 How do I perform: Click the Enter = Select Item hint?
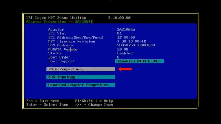(47, 105)
